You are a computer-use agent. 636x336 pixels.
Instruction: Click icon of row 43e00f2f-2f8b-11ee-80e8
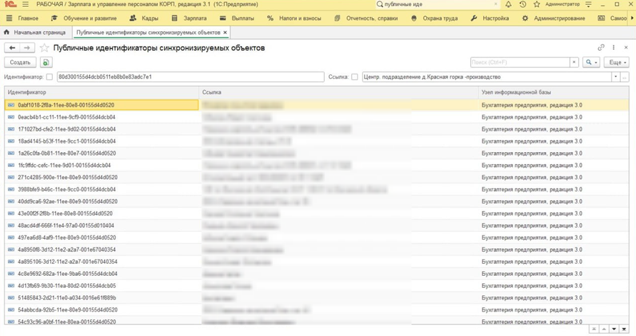pyautogui.click(x=11, y=214)
